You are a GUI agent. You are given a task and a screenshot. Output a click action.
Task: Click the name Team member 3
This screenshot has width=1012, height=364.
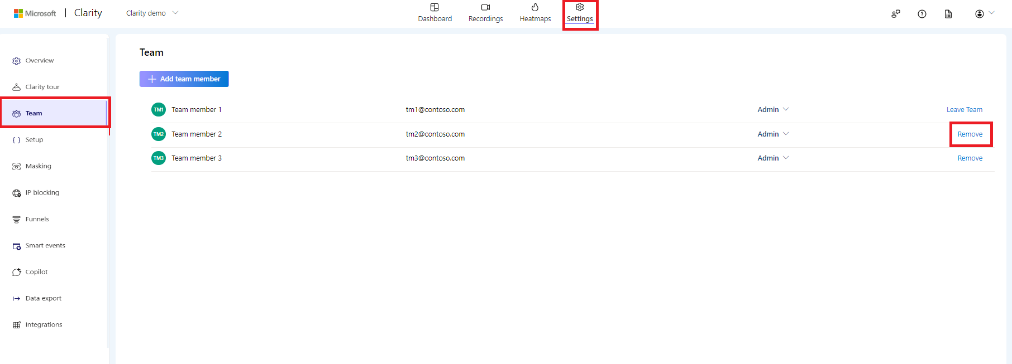click(x=197, y=158)
